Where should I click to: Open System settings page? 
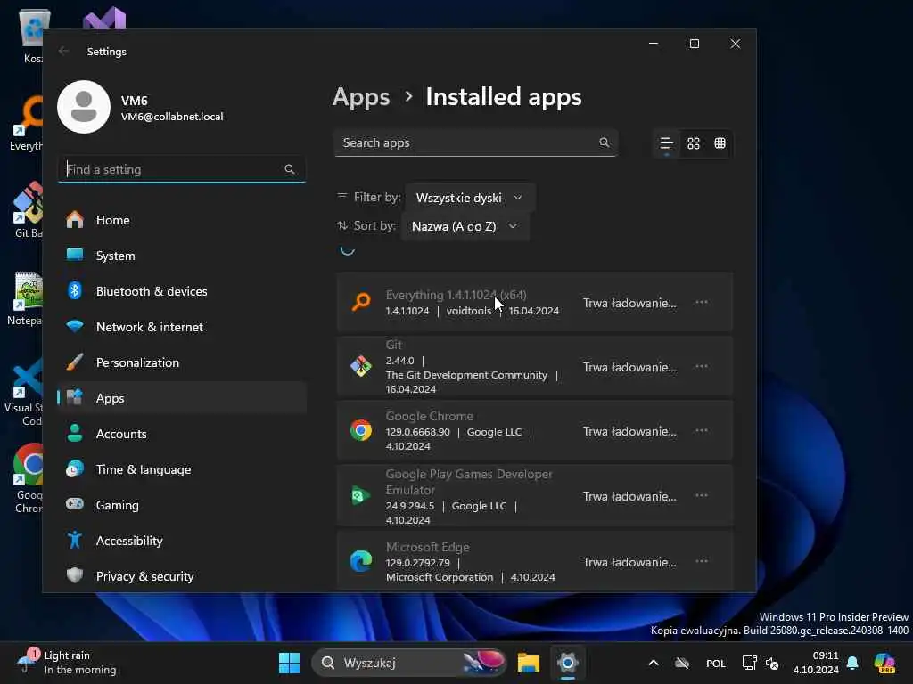[182, 256]
